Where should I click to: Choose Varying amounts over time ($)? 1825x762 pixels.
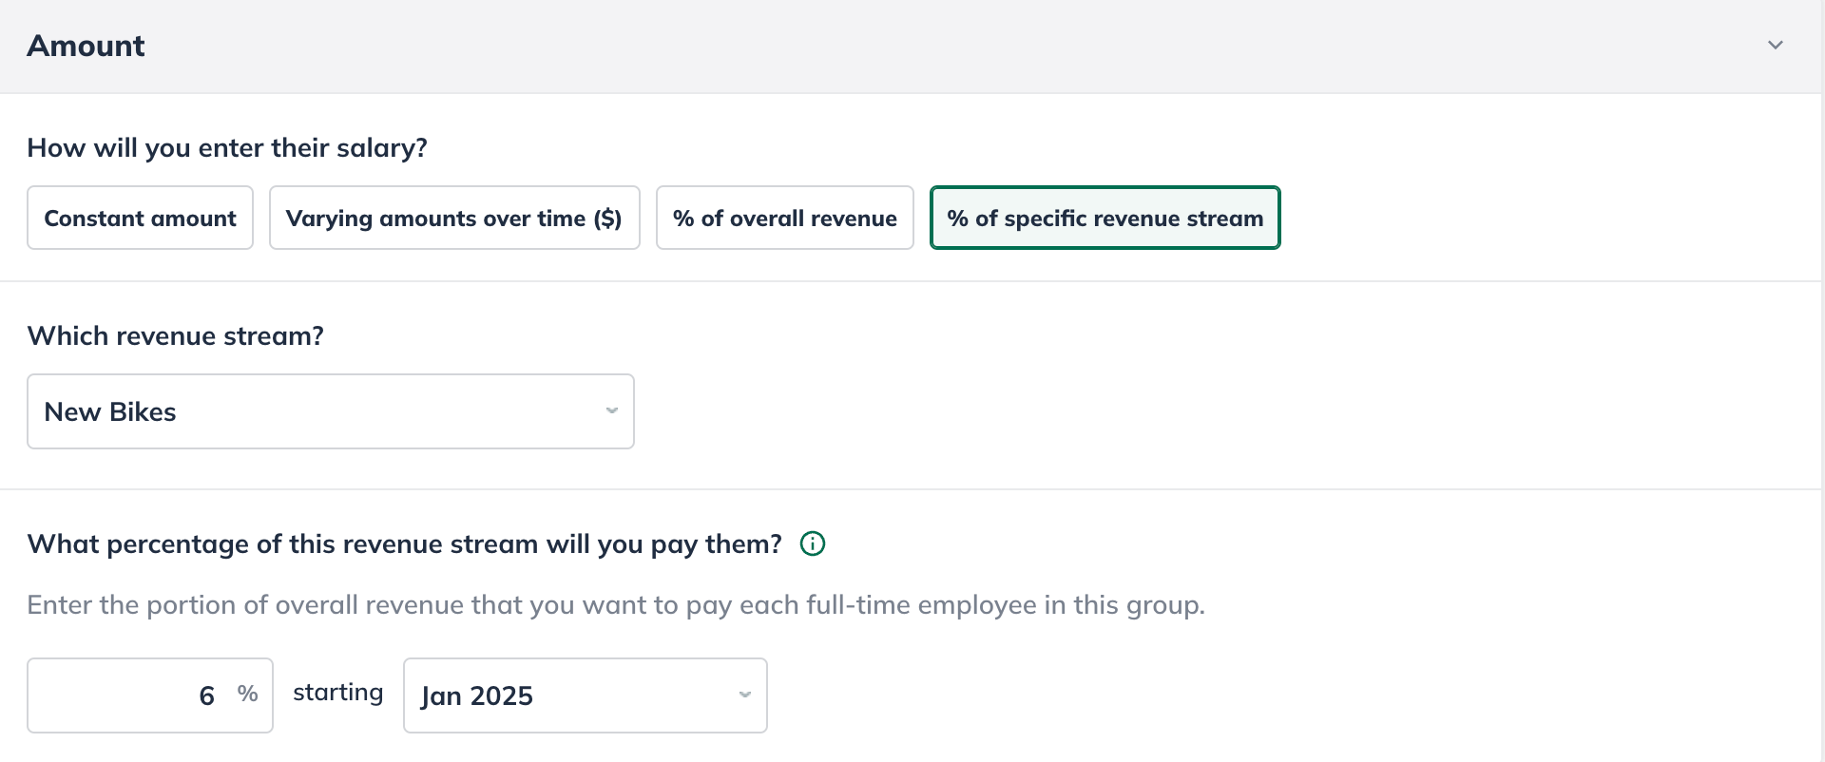point(454,218)
